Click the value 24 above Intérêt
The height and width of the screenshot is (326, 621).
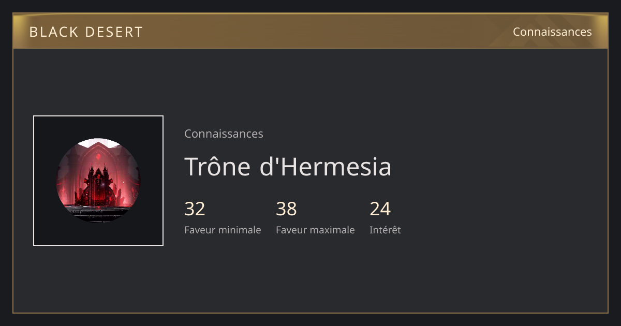pyautogui.click(x=380, y=209)
